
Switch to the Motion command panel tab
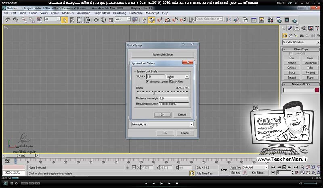tap(304, 28)
